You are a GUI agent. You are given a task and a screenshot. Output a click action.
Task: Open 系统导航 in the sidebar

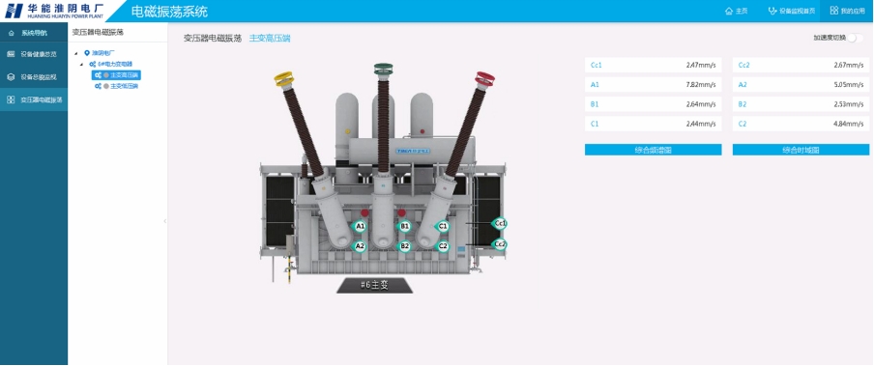point(34,33)
